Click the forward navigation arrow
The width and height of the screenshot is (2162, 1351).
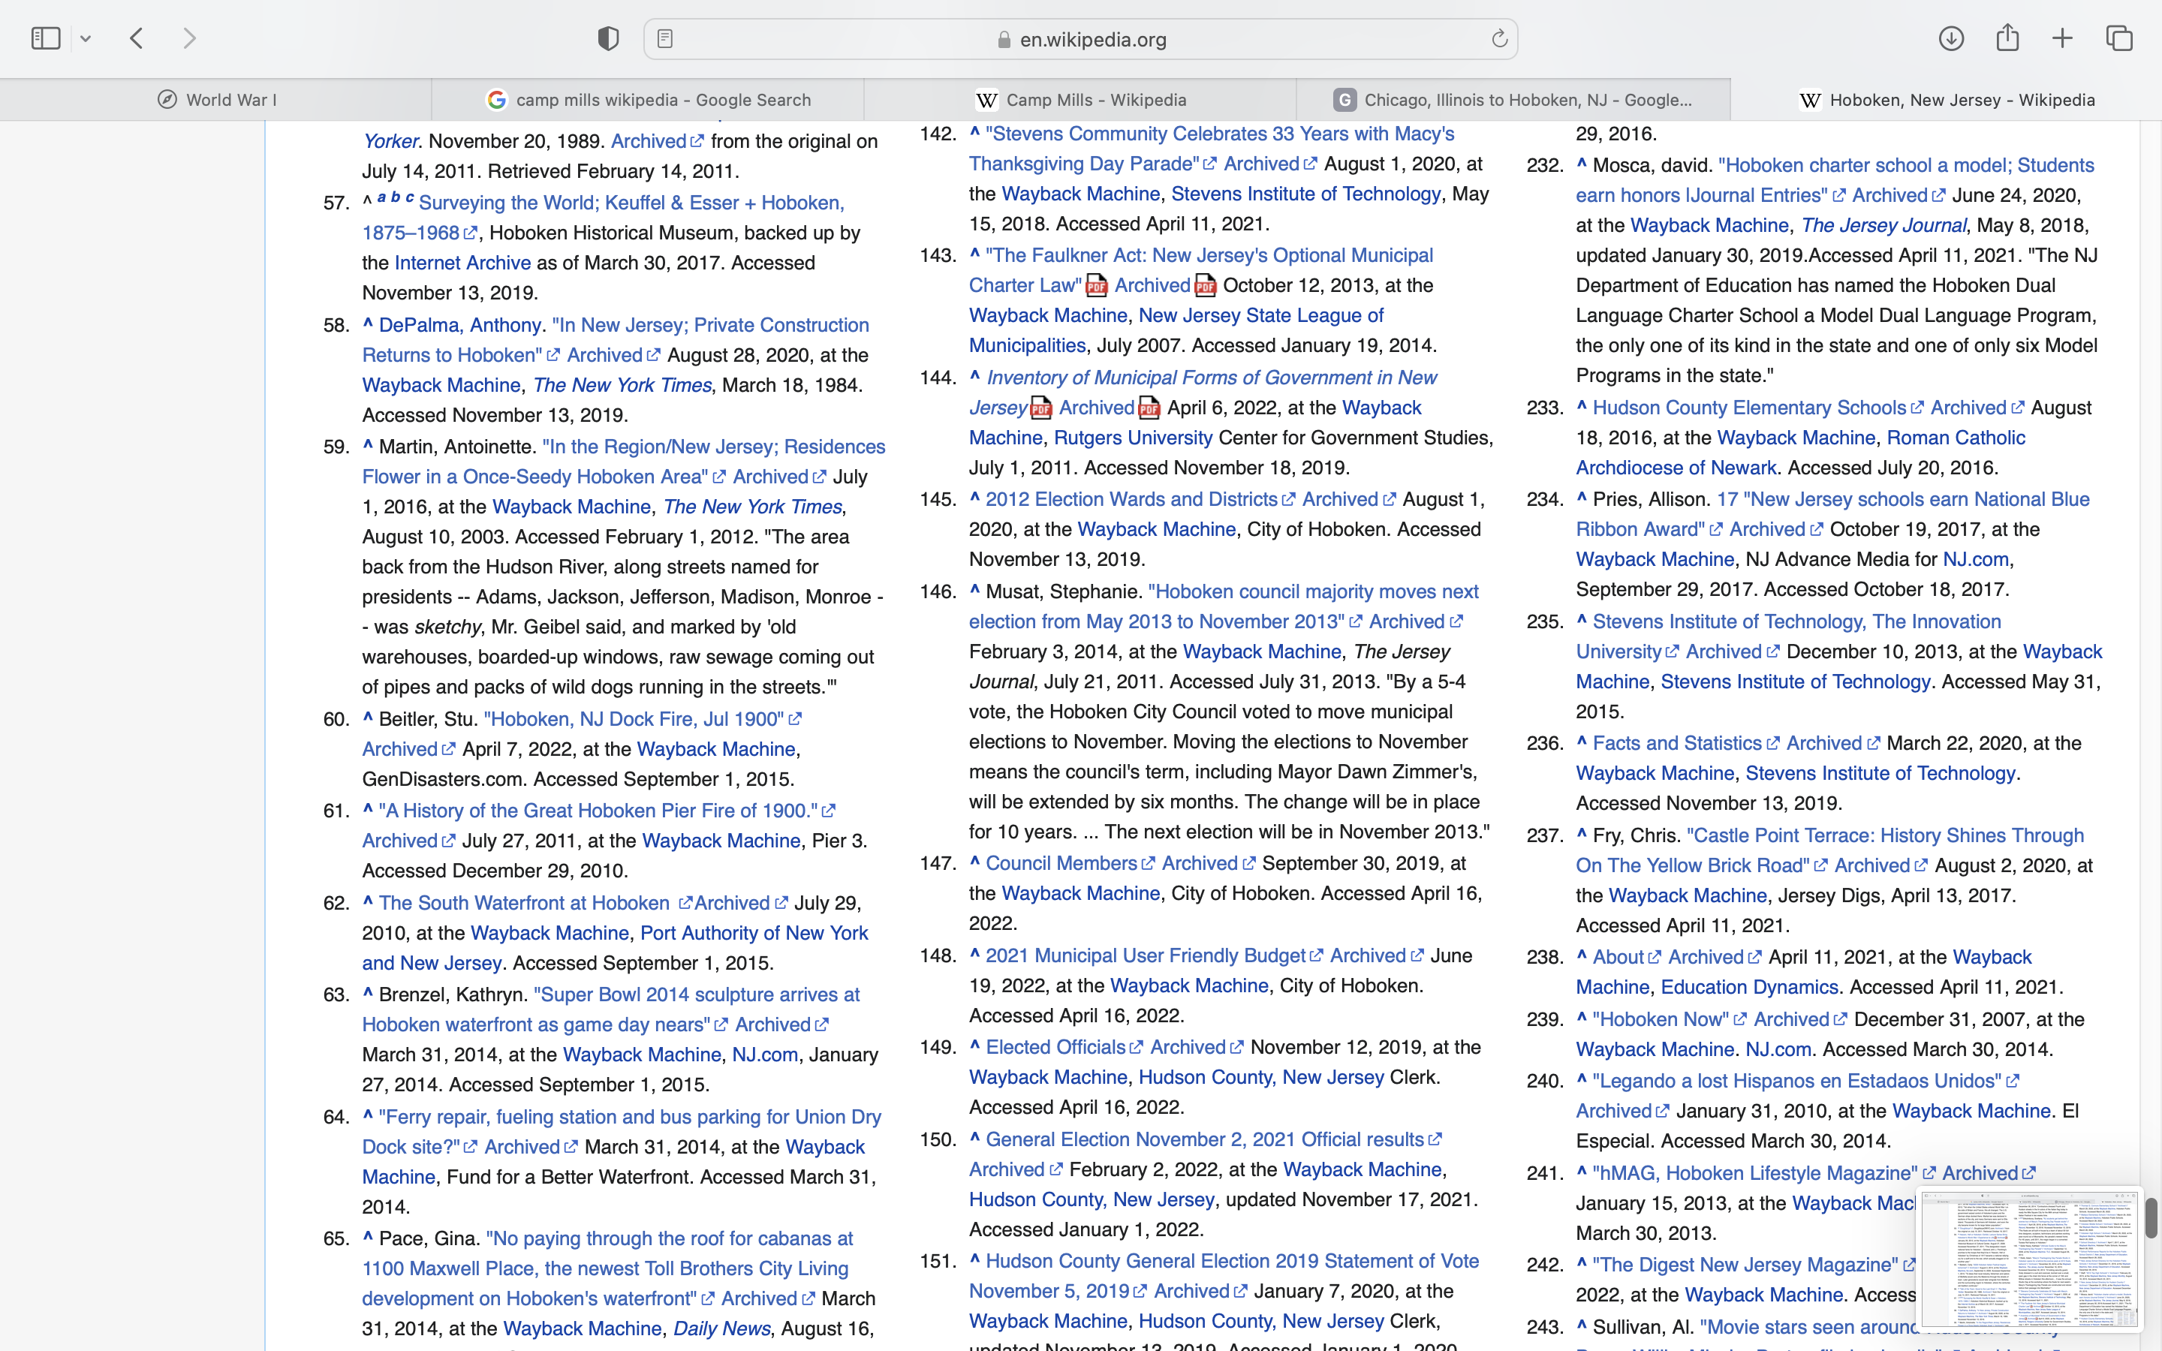pyautogui.click(x=190, y=38)
